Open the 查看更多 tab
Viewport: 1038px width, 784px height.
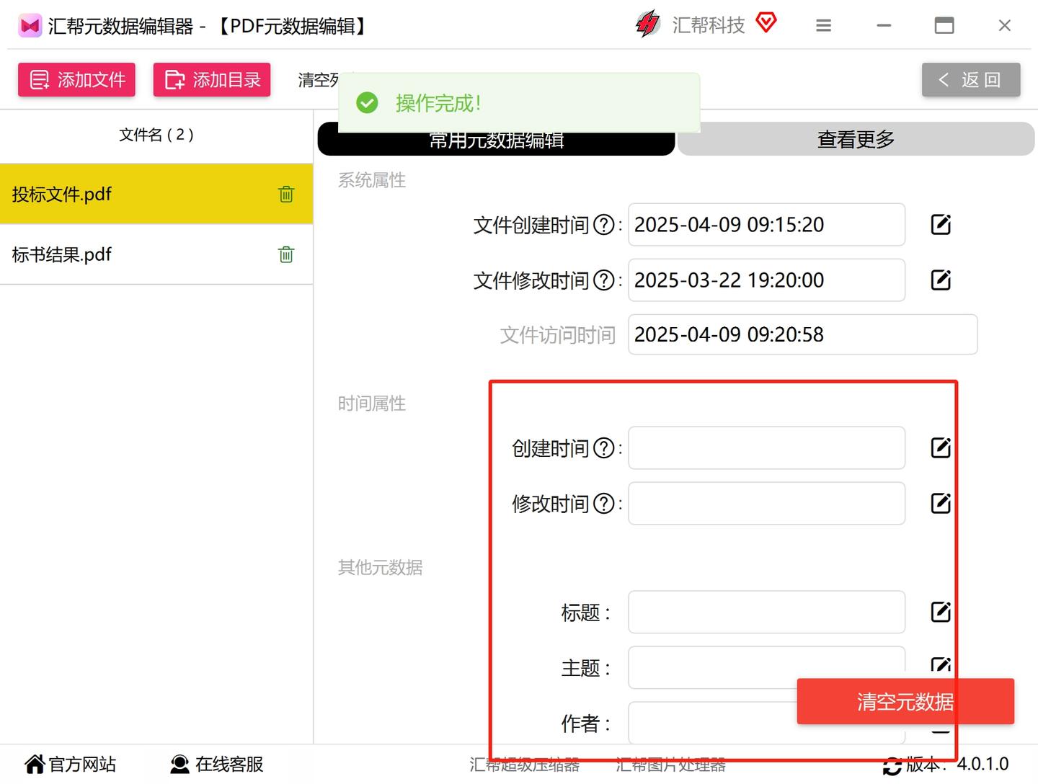coord(856,139)
